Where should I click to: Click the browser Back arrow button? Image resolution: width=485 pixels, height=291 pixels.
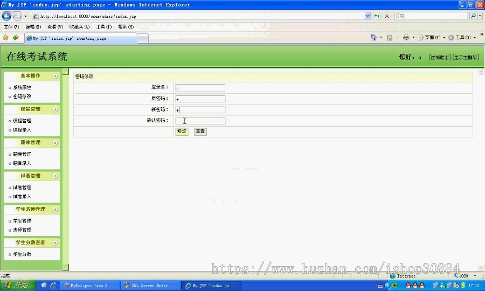tap(7, 16)
